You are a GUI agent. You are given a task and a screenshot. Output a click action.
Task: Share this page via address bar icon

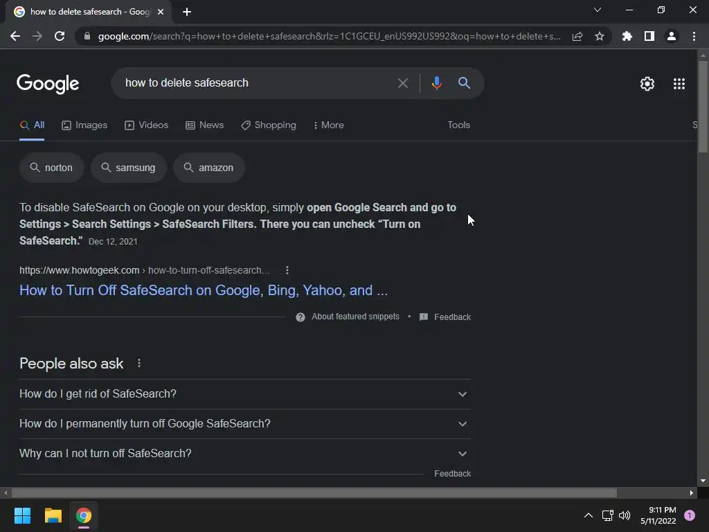pos(577,36)
